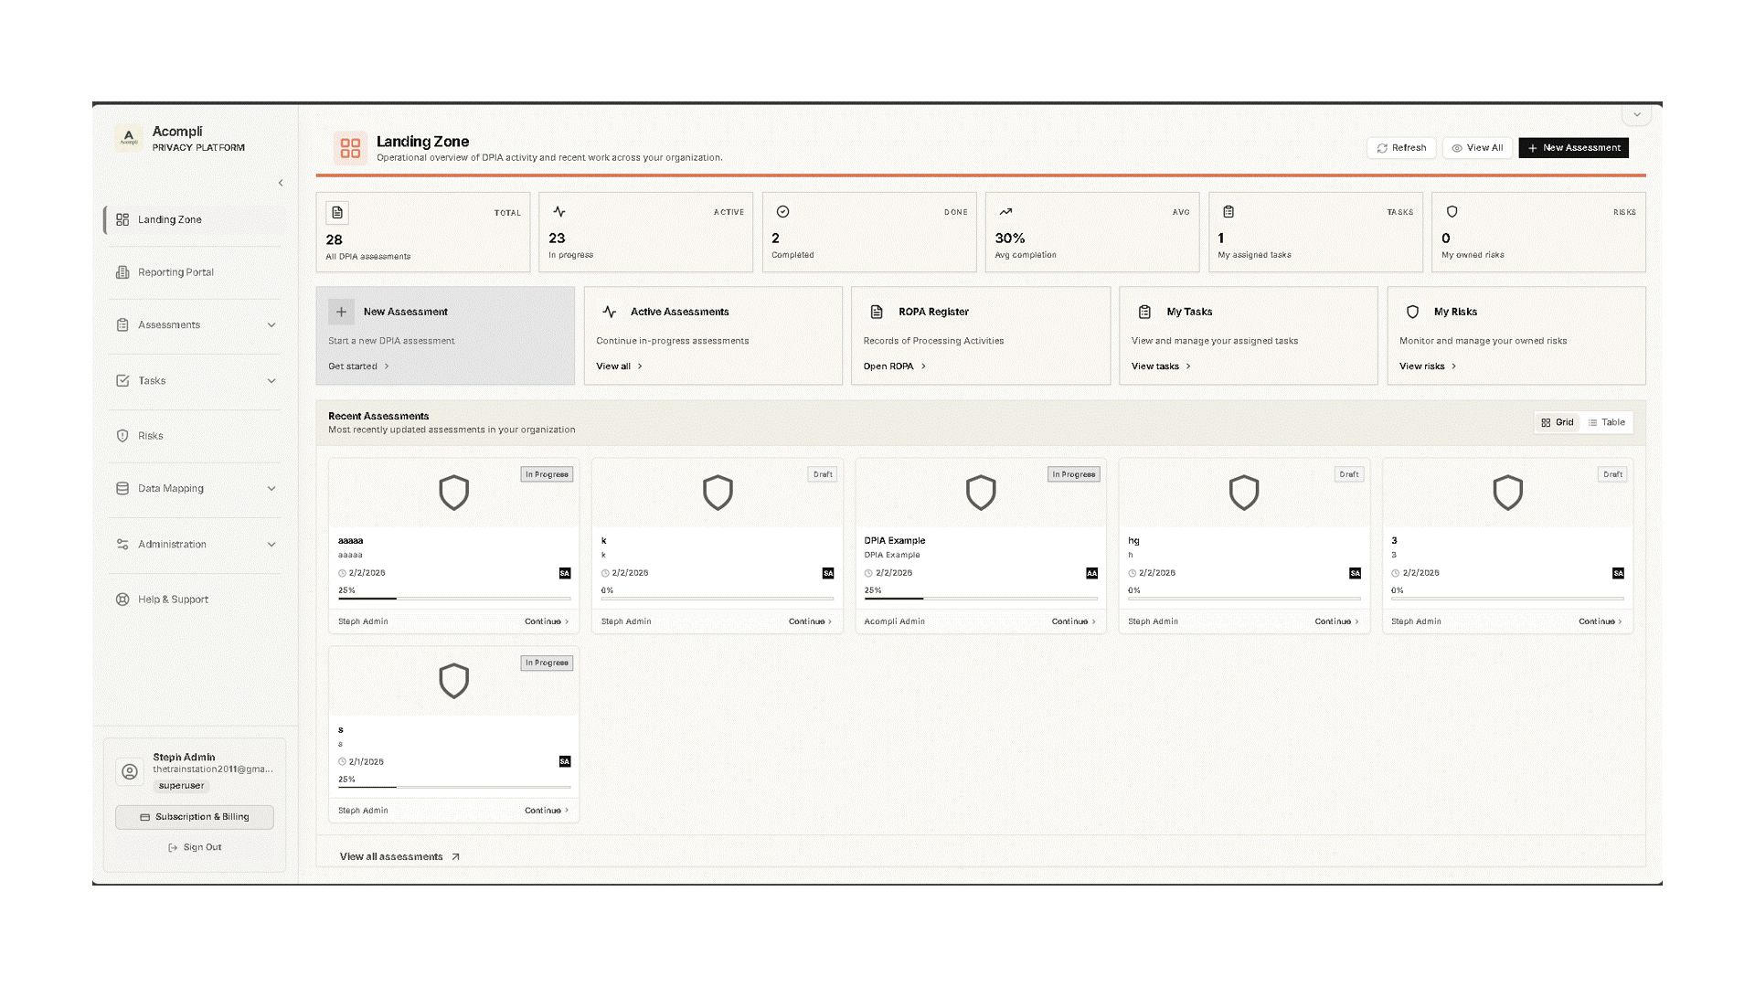Viewport: 1755px width, 987px height.
Task: Click the user avatar icon beside Steph Admin
Action: coord(130,771)
